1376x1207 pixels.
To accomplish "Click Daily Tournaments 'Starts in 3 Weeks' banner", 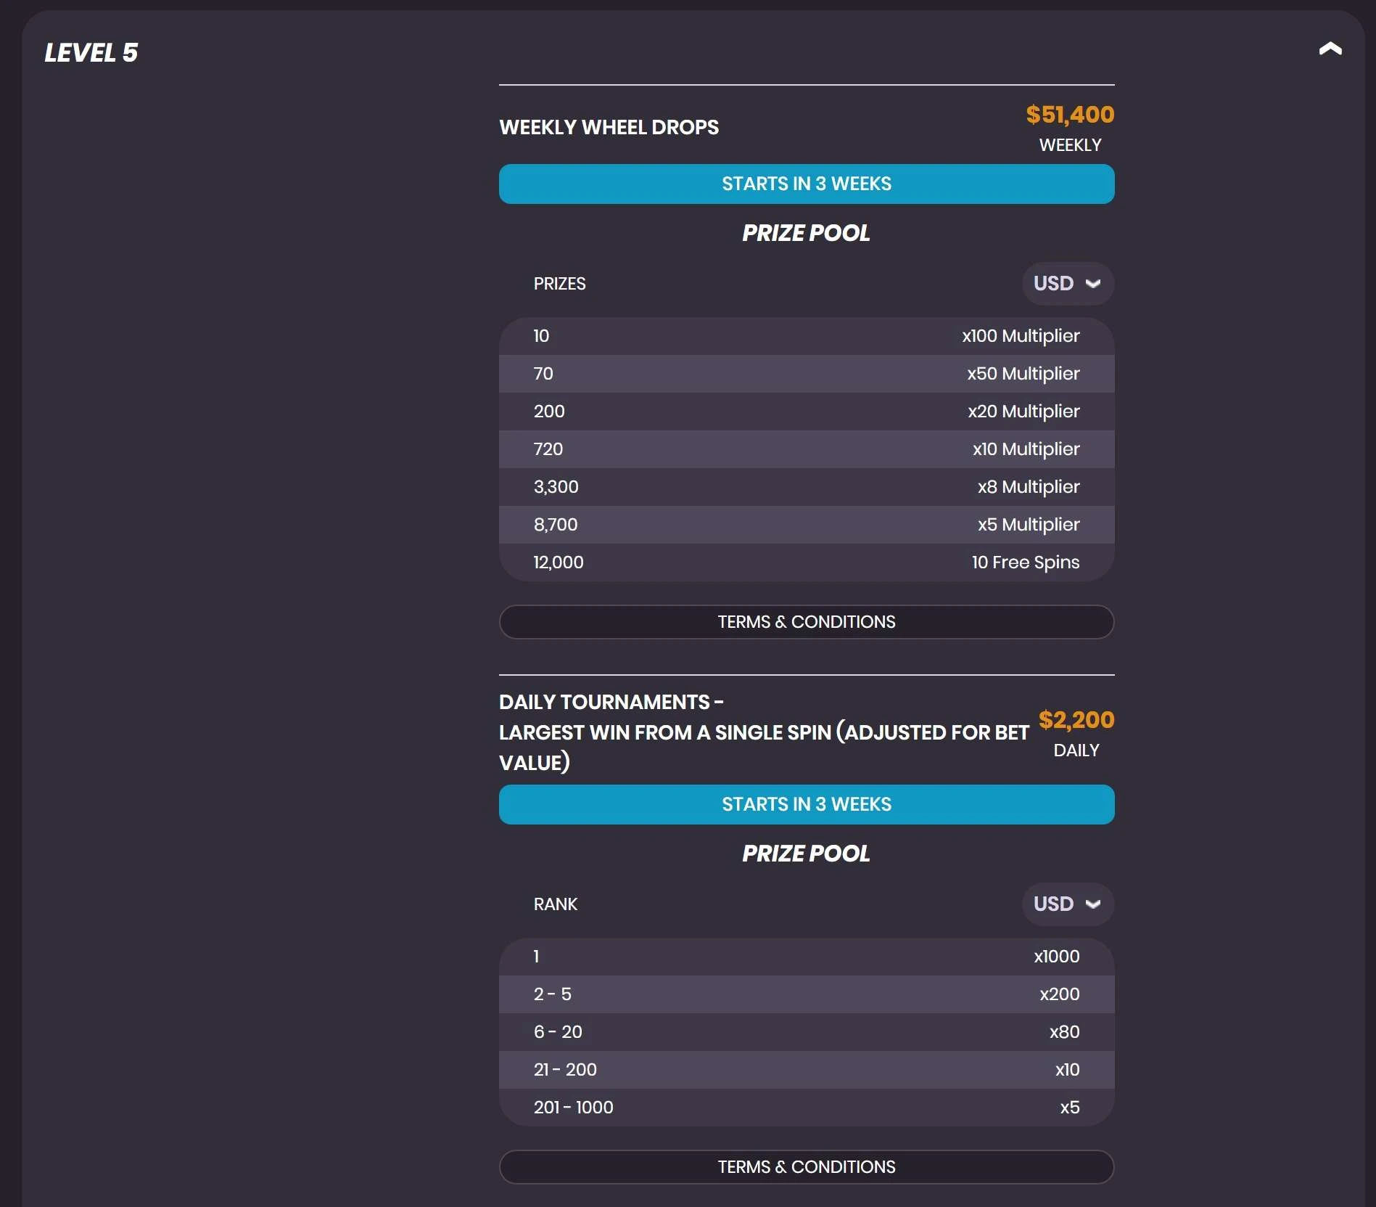I will coord(806,805).
